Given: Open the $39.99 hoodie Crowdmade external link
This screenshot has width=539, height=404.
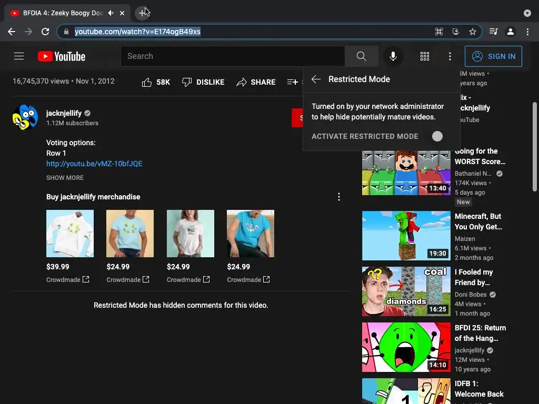Looking at the screenshot, I should coord(68,280).
